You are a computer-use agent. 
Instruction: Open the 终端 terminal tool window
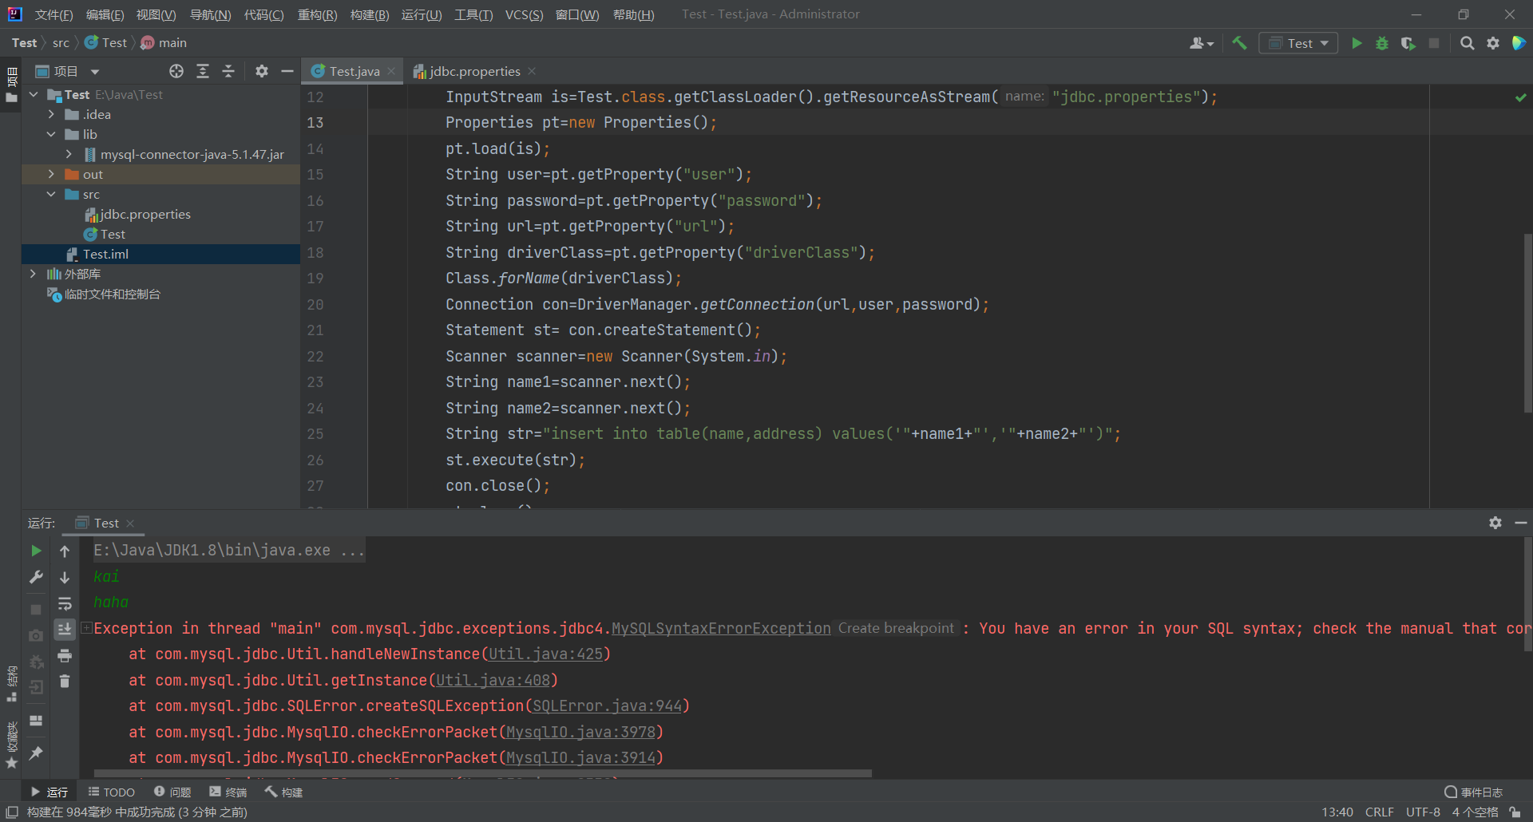point(228,792)
